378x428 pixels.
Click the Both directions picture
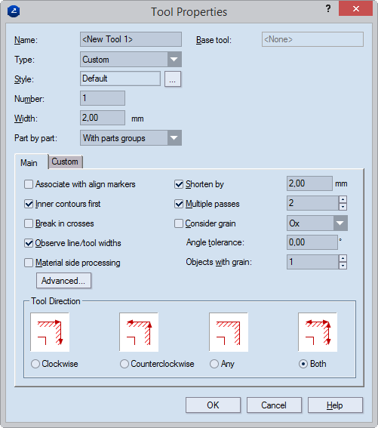click(x=318, y=332)
